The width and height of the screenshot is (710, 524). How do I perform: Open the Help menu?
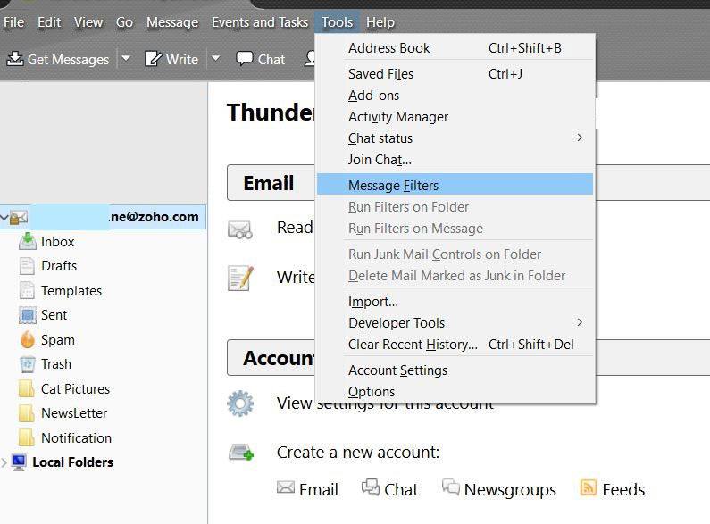[380, 22]
